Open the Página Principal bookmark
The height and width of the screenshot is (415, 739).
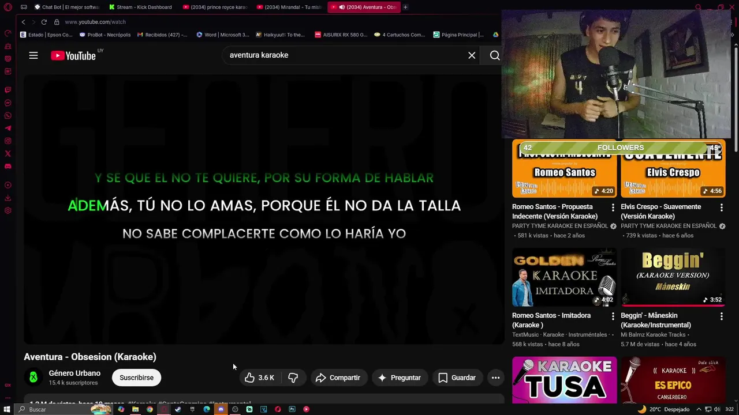458,35
